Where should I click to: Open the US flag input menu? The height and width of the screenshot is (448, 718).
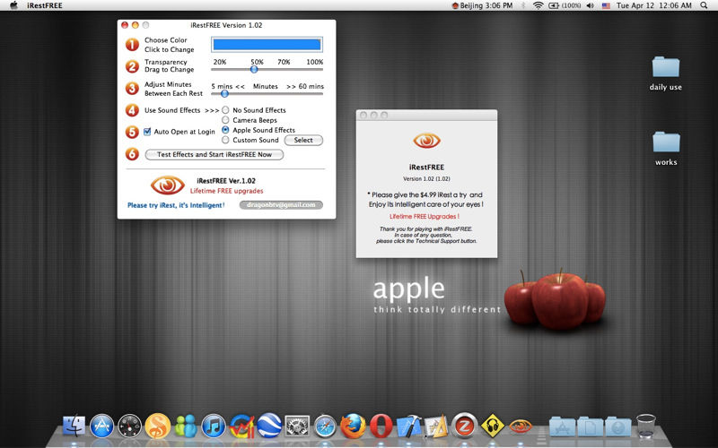pyautogui.click(x=607, y=5)
